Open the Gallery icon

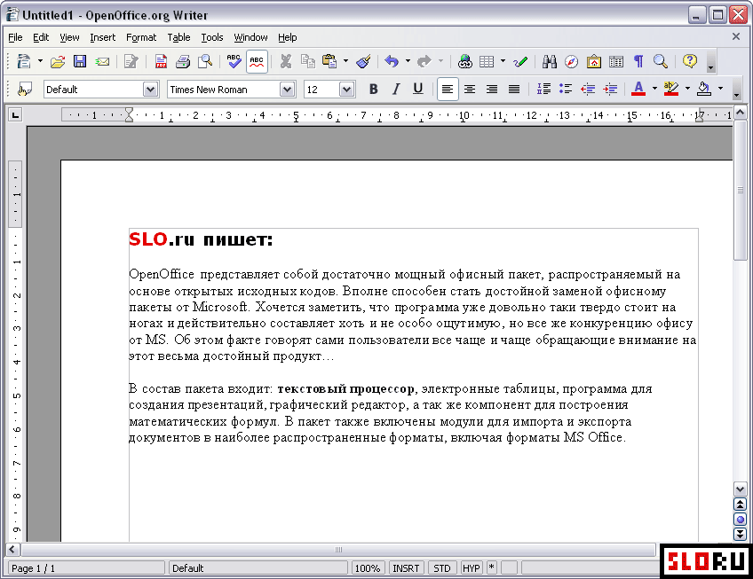593,61
